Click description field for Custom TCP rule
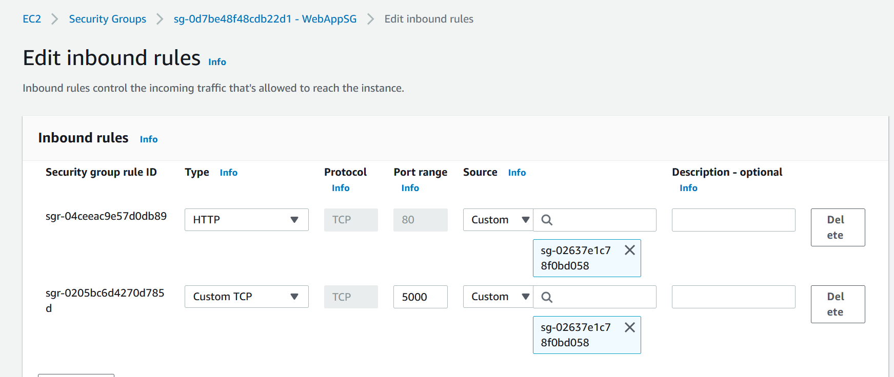Viewport: 894px width, 377px height. click(x=733, y=297)
